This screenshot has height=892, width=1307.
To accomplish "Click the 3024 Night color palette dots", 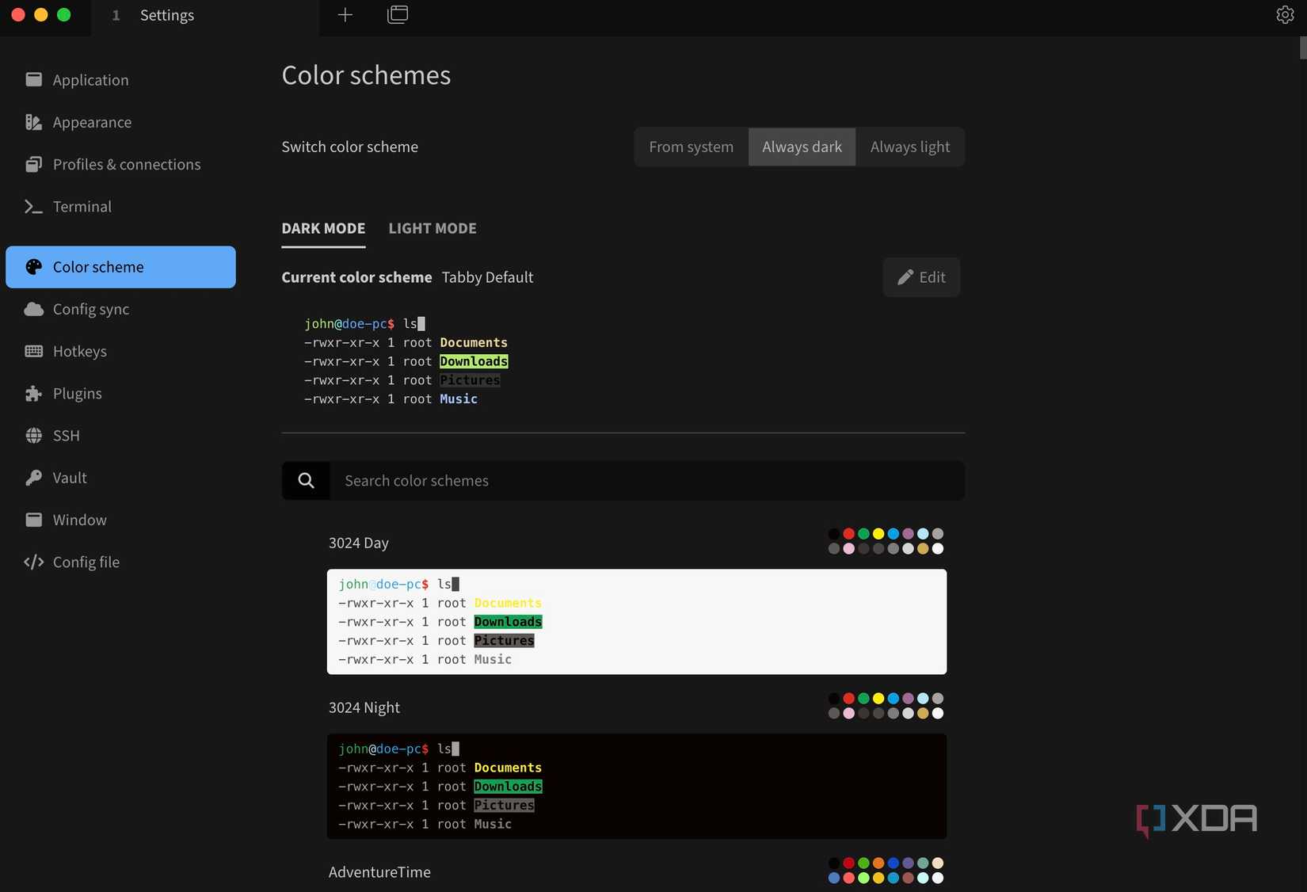I will coord(885,706).
